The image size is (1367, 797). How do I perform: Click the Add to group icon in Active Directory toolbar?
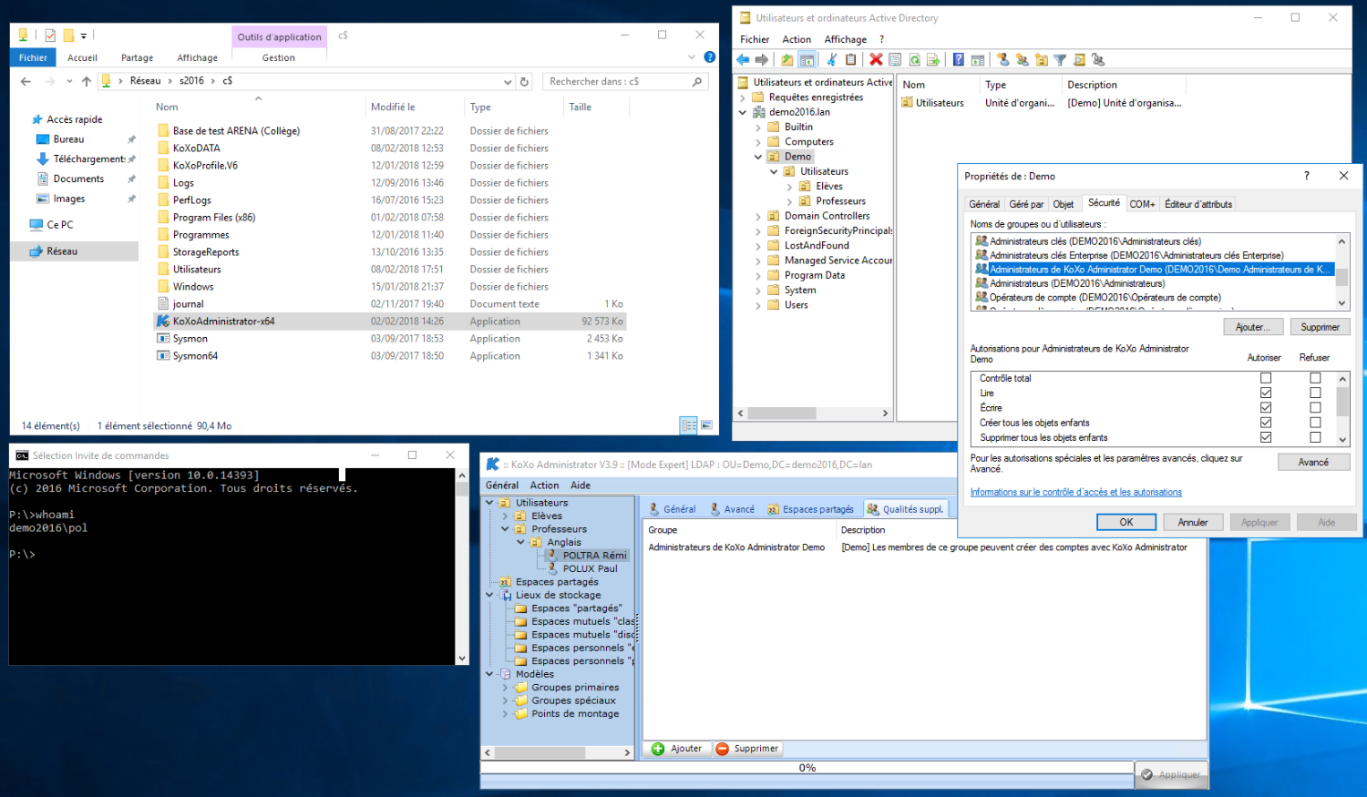pos(1098,60)
